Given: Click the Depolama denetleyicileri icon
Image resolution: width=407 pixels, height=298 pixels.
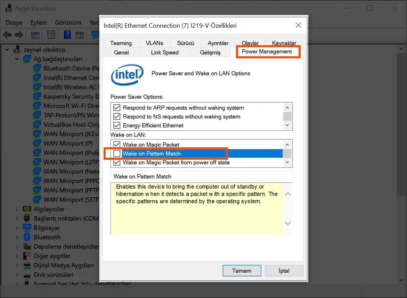Looking at the screenshot, I should coord(27,246).
